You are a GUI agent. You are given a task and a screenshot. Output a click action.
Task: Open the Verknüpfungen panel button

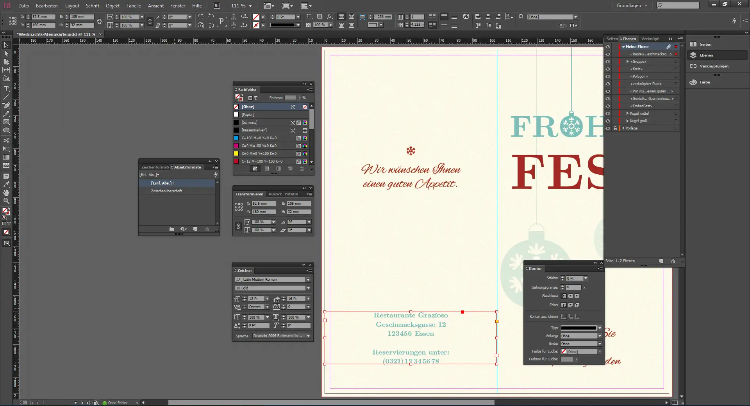pos(713,66)
